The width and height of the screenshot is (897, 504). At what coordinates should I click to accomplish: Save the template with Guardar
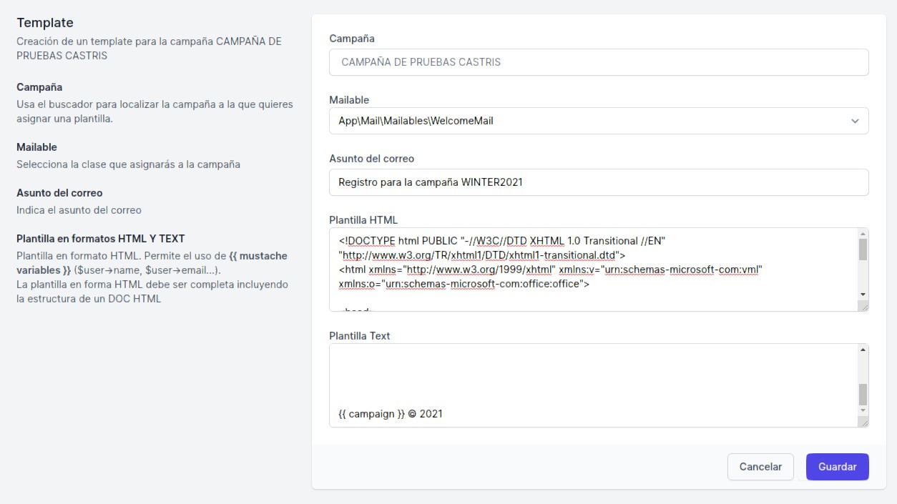(x=837, y=467)
